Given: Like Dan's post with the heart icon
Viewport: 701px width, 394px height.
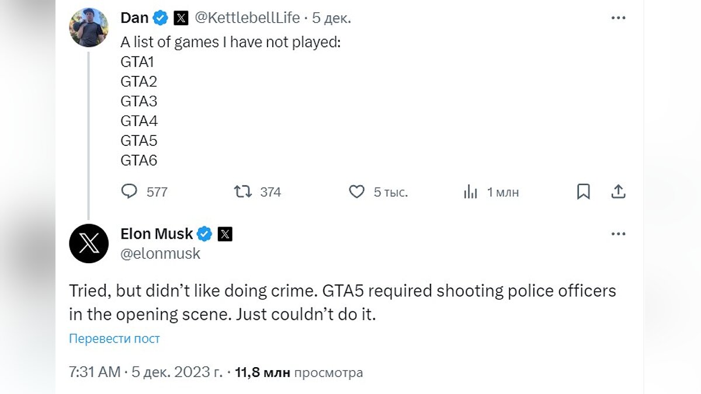Looking at the screenshot, I should [356, 191].
